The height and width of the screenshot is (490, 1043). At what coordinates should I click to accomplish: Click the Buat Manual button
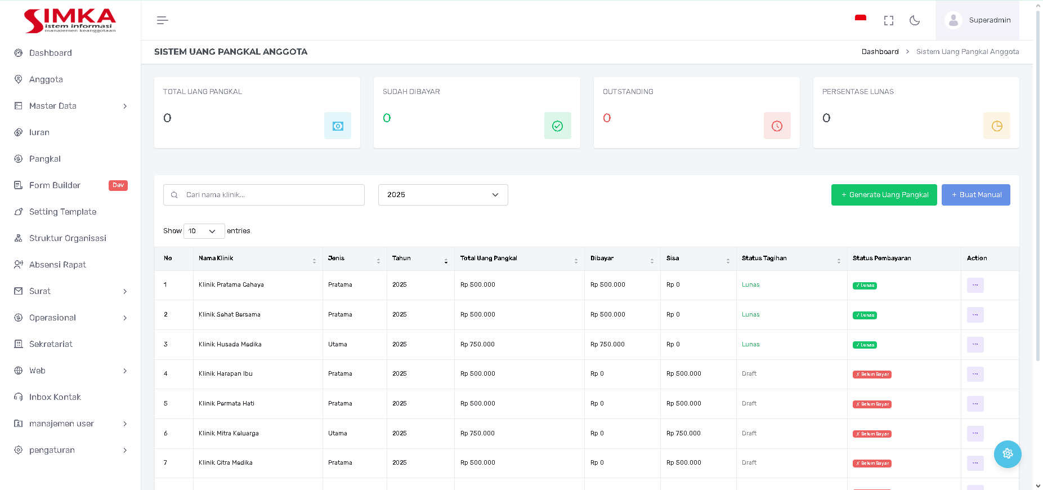(975, 195)
